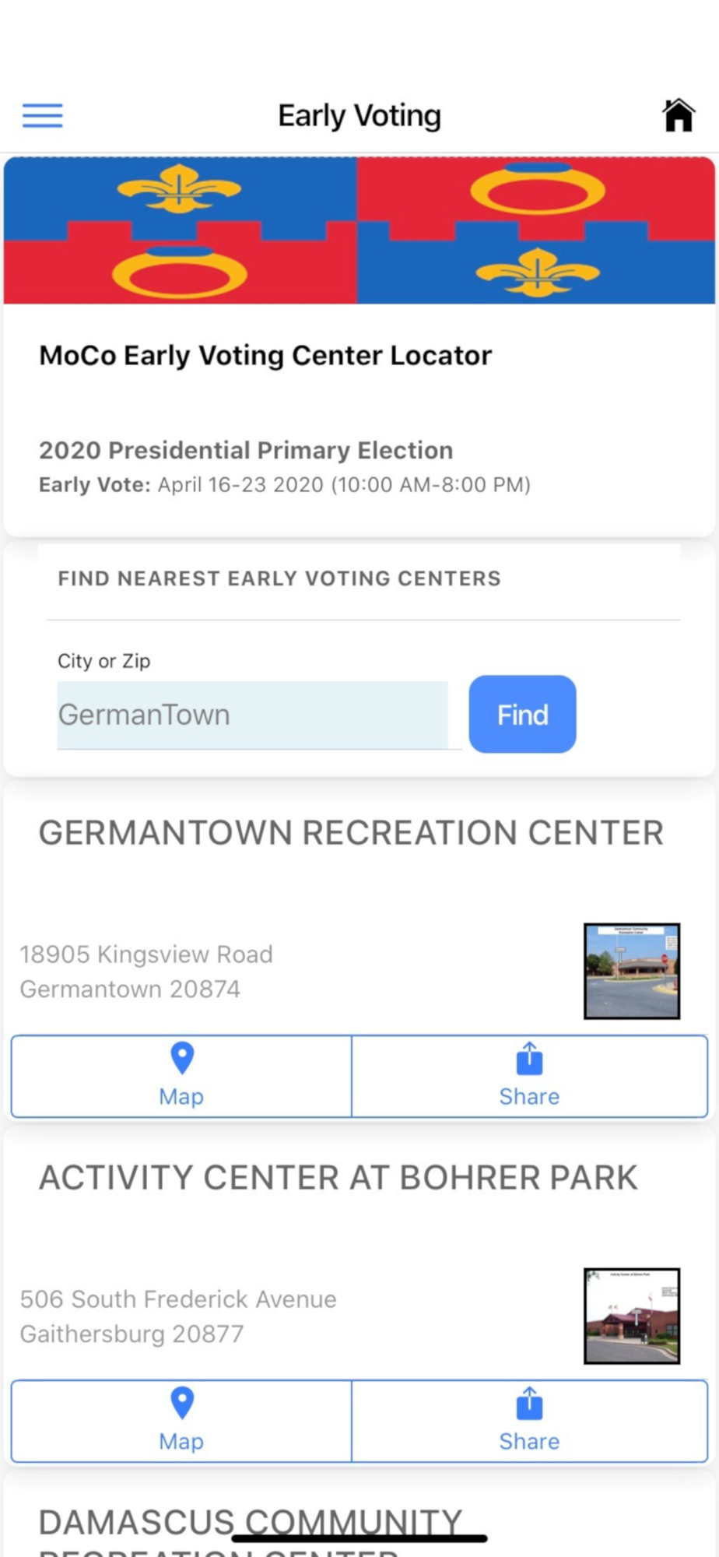The height and width of the screenshot is (1557, 719).
Task: Share the Germantown Recreation Center location
Action: click(529, 1076)
